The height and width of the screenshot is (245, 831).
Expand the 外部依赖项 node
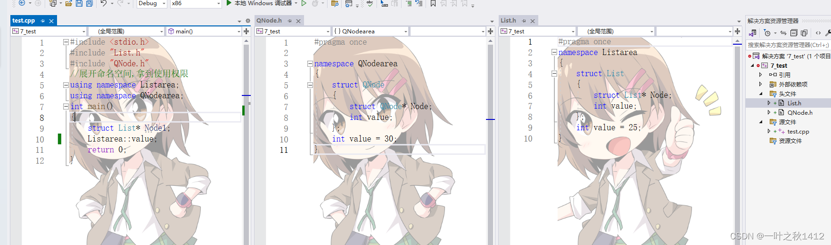[760, 84]
